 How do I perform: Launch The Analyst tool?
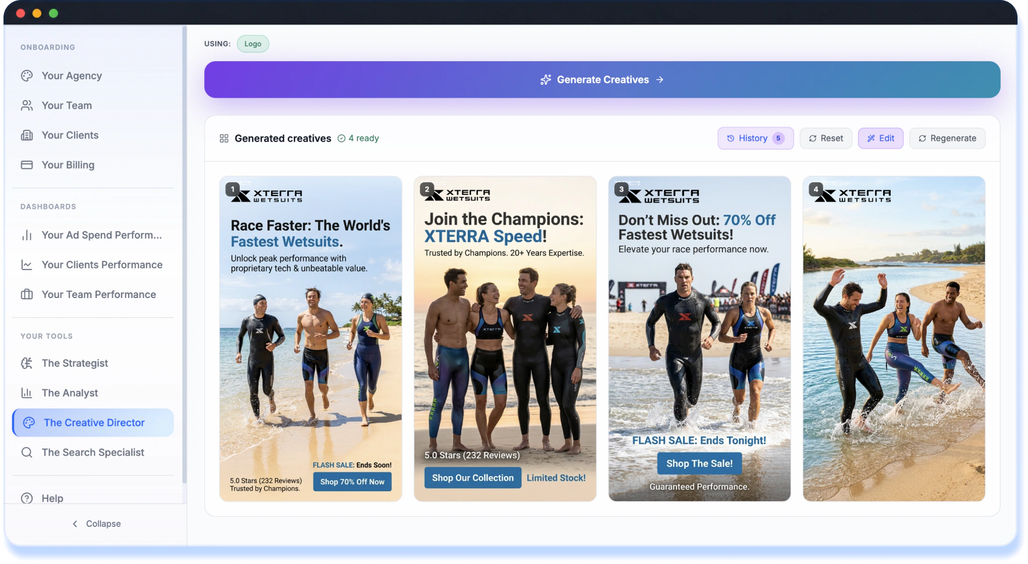pyautogui.click(x=93, y=393)
